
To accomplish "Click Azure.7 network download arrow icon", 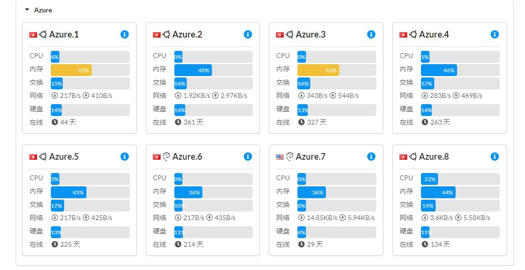I will pyautogui.click(x=302, y=218).
